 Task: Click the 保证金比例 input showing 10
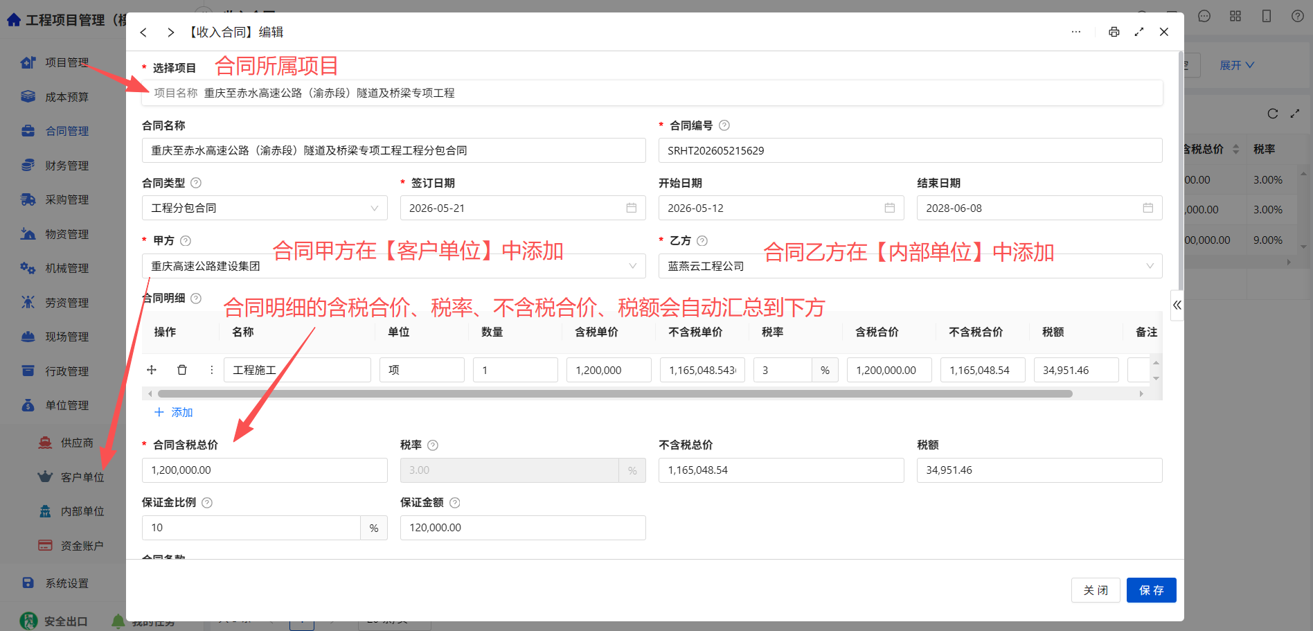tap(251, 528)
